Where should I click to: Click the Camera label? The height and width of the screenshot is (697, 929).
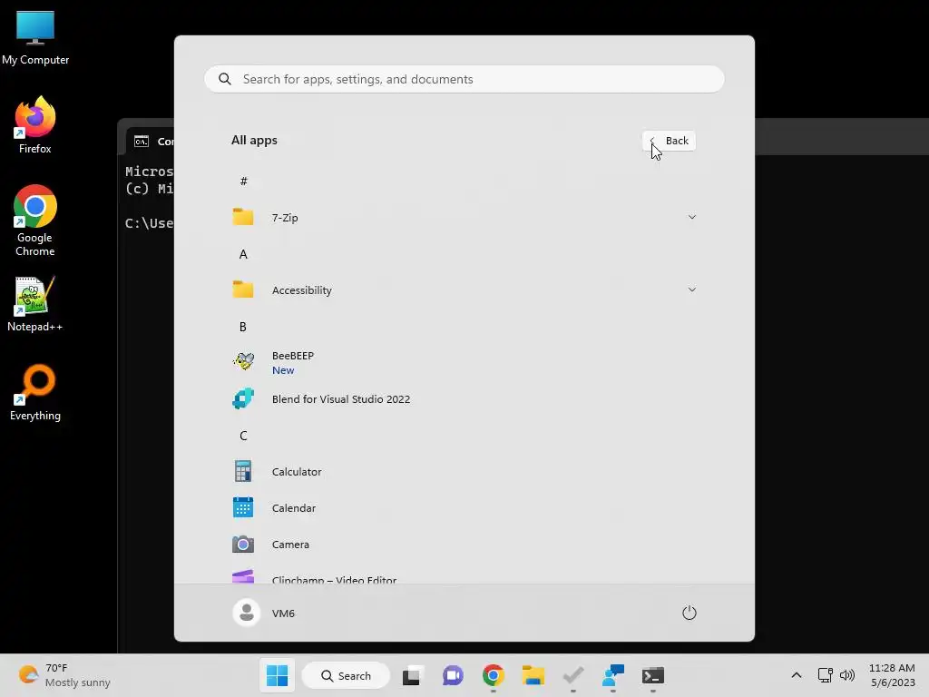290,545
